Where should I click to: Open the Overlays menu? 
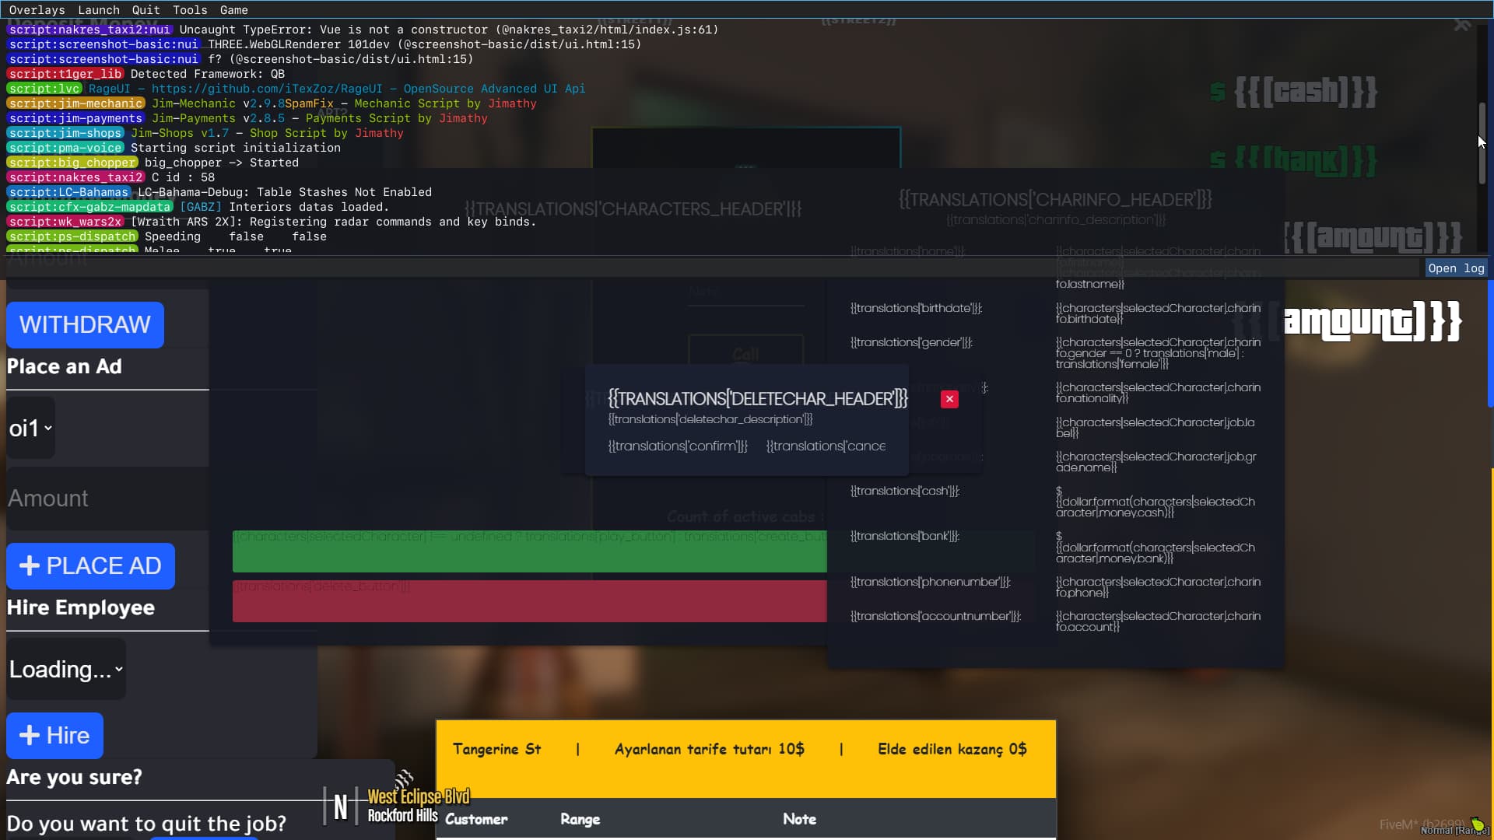(37, 10)
